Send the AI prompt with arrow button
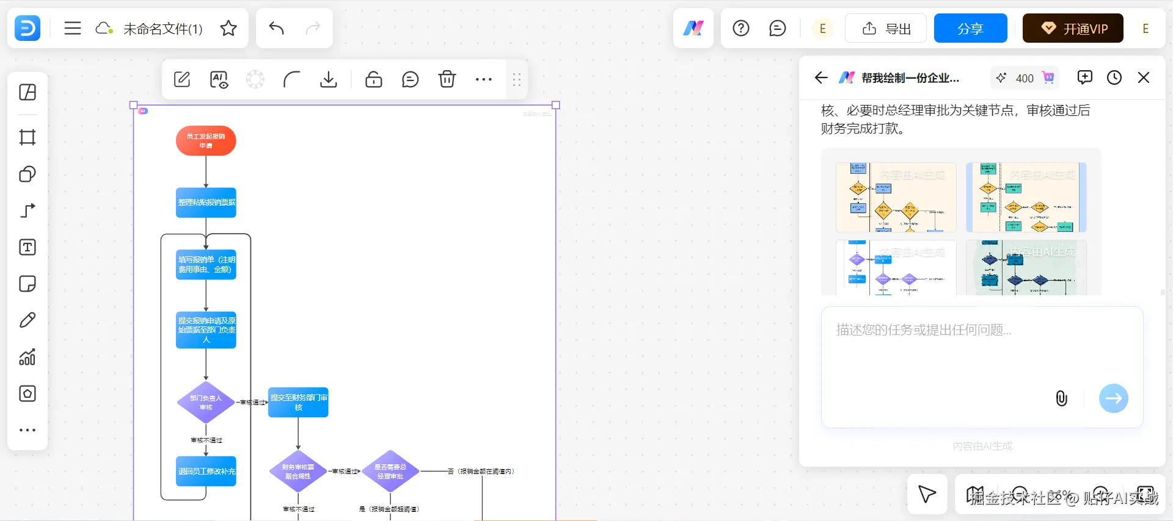This screenshot has height=521, width=1173. tap(1114, 398)
